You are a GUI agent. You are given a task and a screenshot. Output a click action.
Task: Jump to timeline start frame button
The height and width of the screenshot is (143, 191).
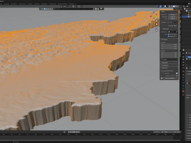pos(69,132)
